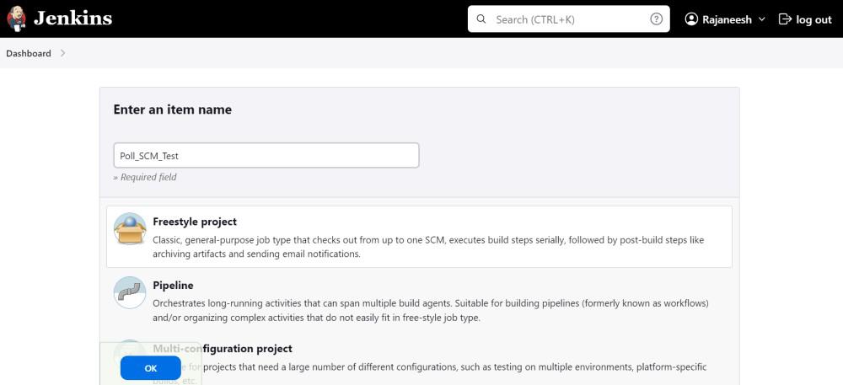Select the Multi-configuration project title
This screenshot has width=843, height=385.
coord(223,349)
